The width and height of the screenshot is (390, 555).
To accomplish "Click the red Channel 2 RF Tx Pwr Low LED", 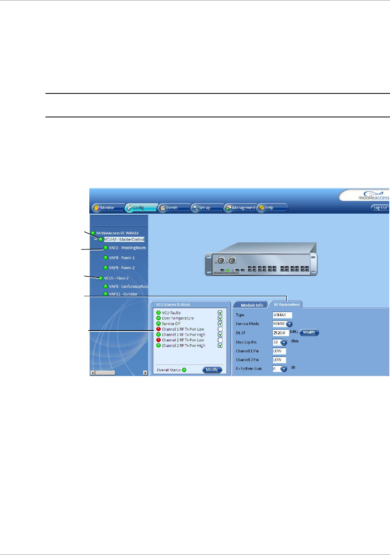I will (159, 340).
